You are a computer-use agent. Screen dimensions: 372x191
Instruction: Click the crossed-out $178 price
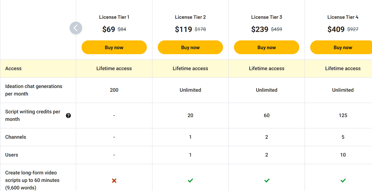[201, 29]
